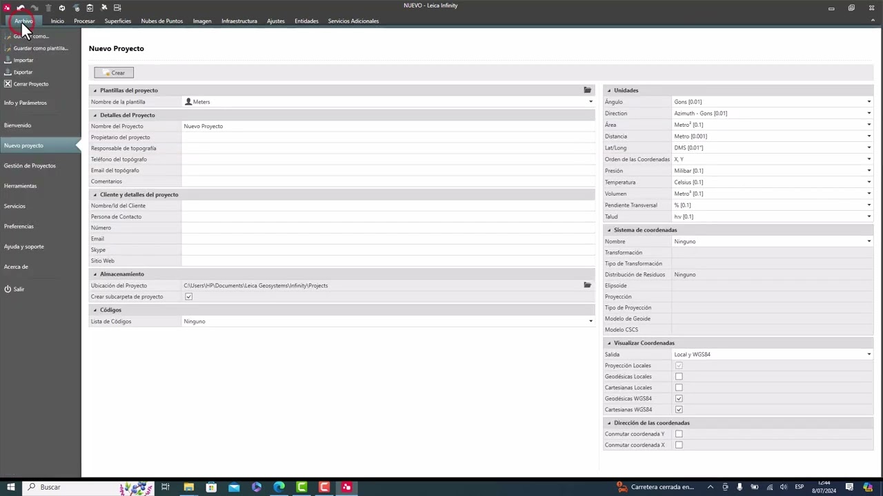Click the Nombre del Proyecto input field
The image size is (883, 496).
click(388, 126)
